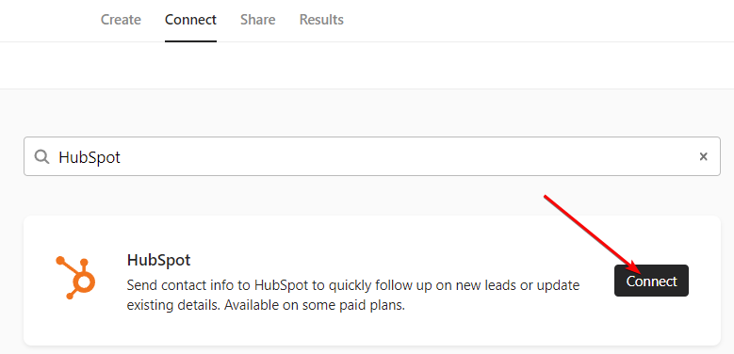Image resolution: width=734 pixels, height=354 pixels.
Task: Clear the search with the X icon
Action: point(703,156)
